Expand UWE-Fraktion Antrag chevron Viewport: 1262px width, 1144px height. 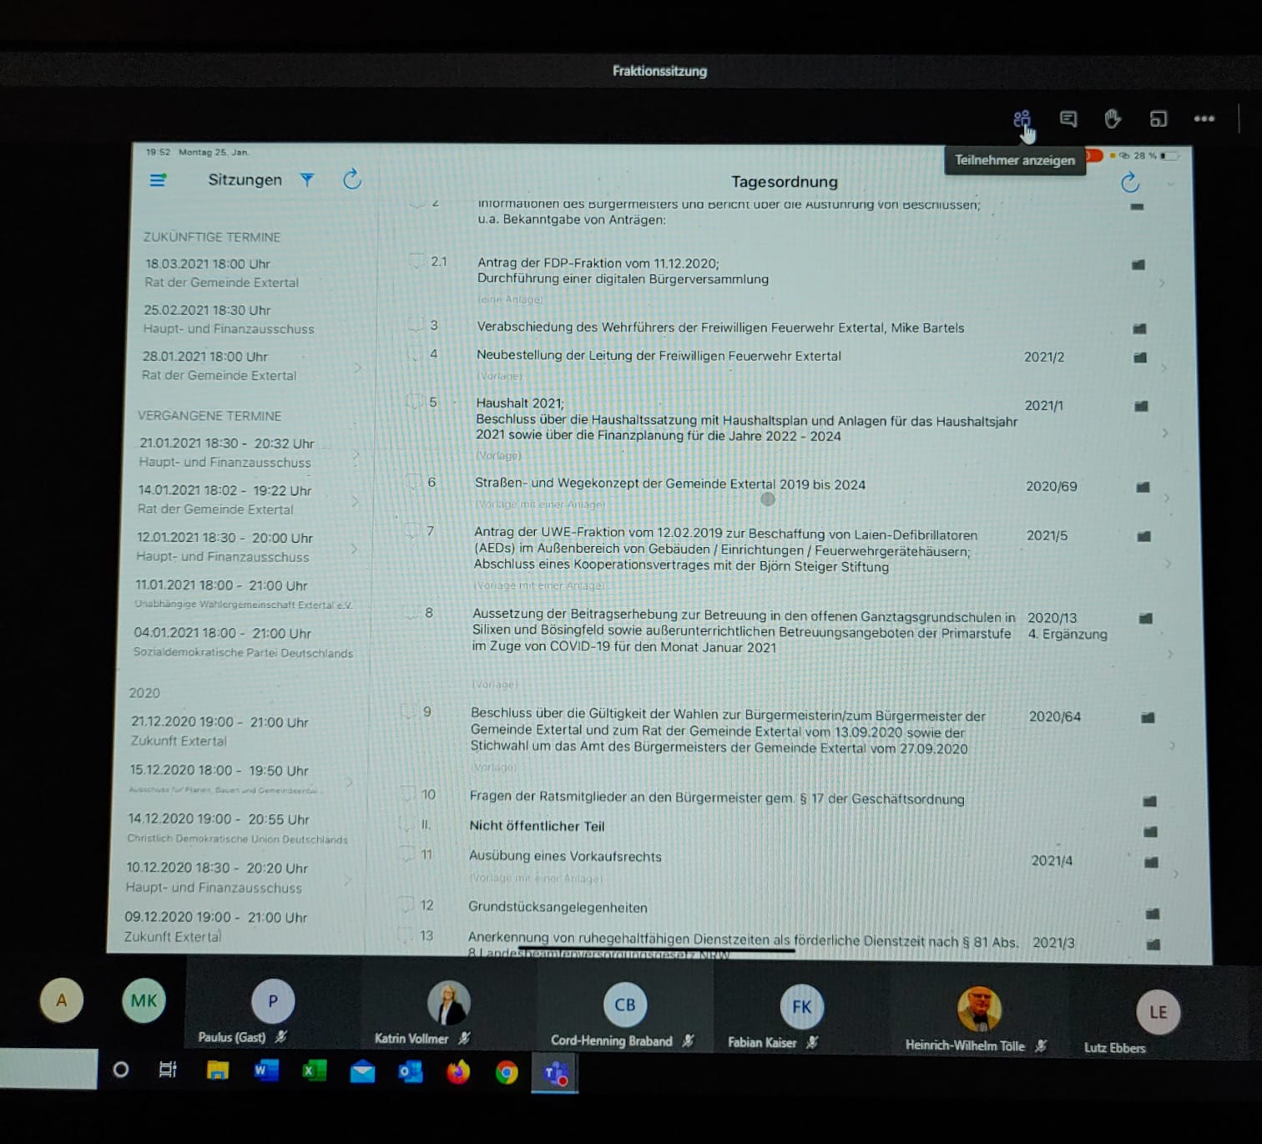tap(1168, 564)
